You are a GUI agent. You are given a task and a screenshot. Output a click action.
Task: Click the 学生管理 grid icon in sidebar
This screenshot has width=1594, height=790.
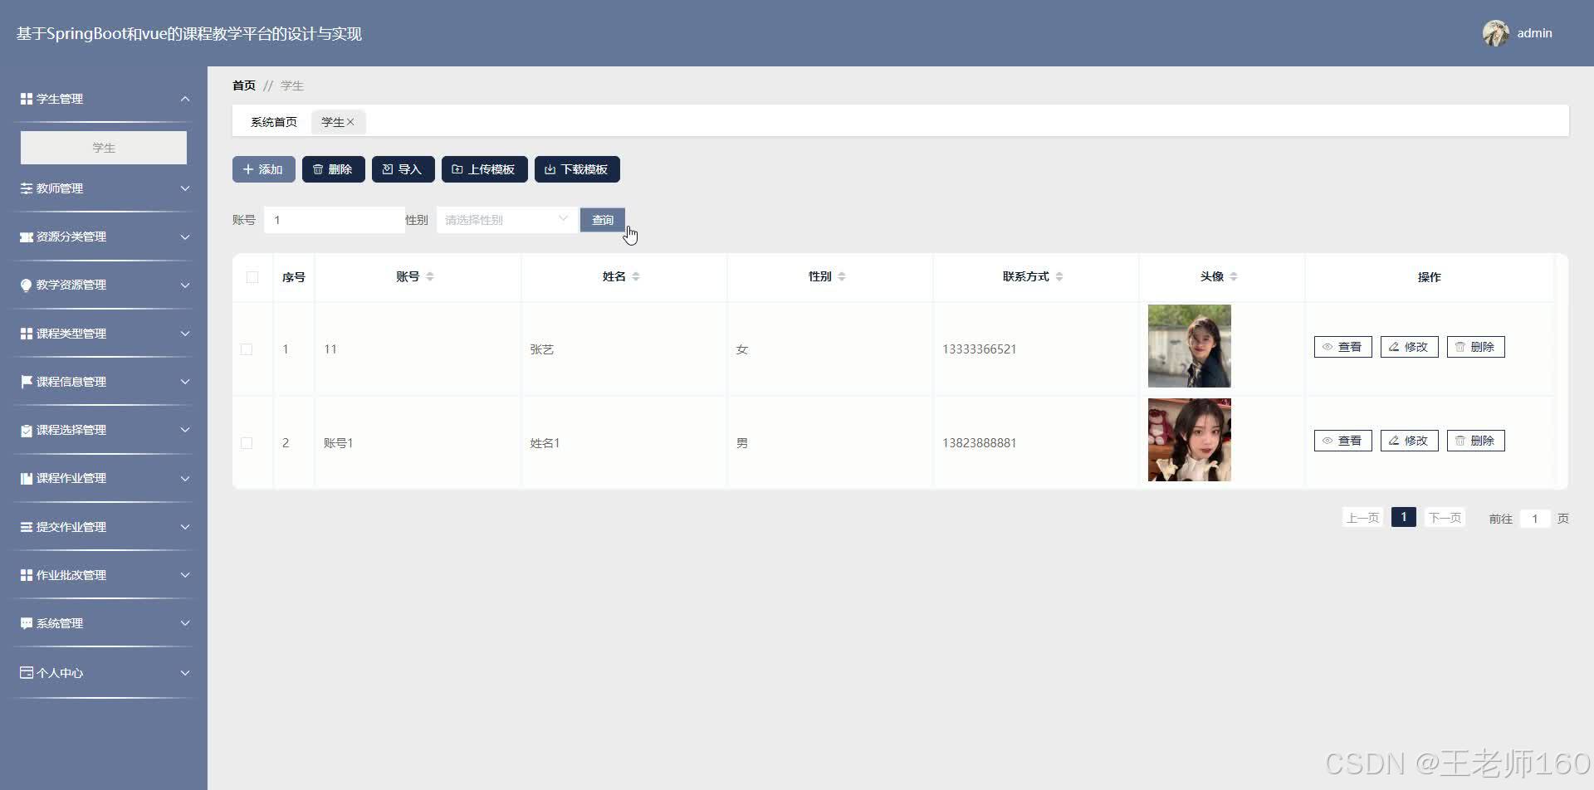point(26,99)
